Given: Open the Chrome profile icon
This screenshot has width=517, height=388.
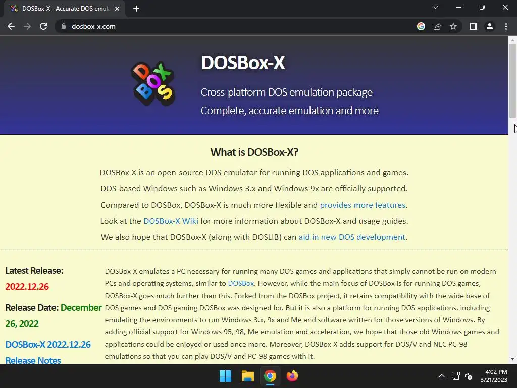Looking at the screenshot, I should coord(490,26).
